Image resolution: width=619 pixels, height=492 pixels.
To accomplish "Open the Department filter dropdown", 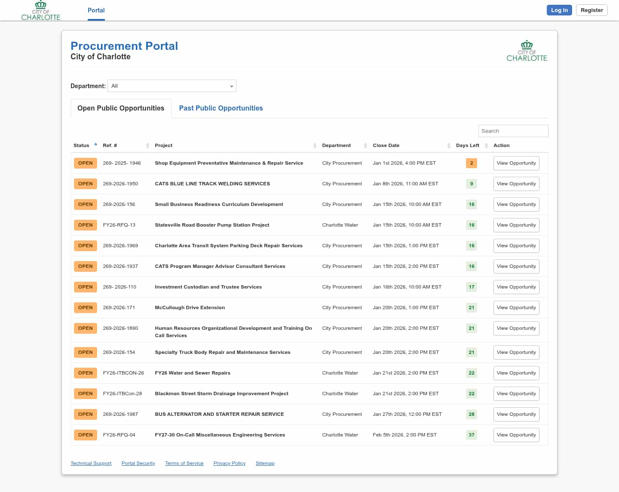I will tap(172, 86).
